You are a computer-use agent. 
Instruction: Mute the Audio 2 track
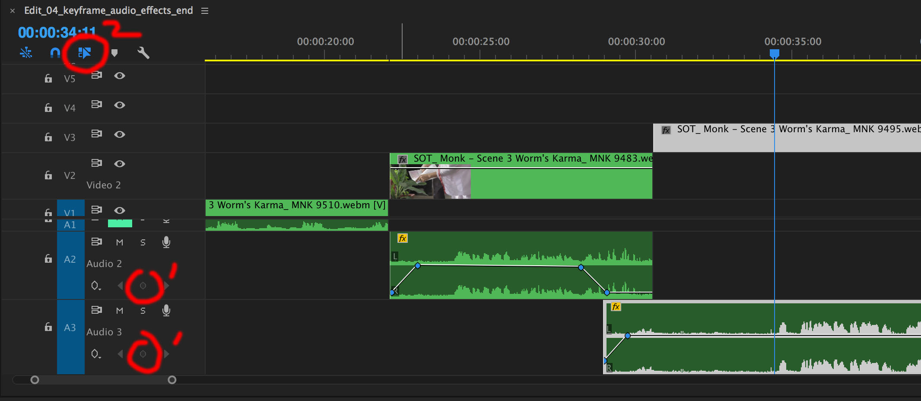(120, 242)
